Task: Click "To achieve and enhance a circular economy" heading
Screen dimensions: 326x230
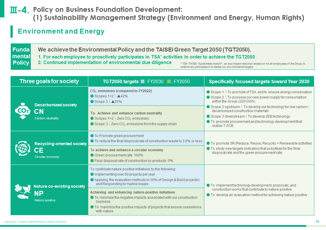Action: click(127, 150)
